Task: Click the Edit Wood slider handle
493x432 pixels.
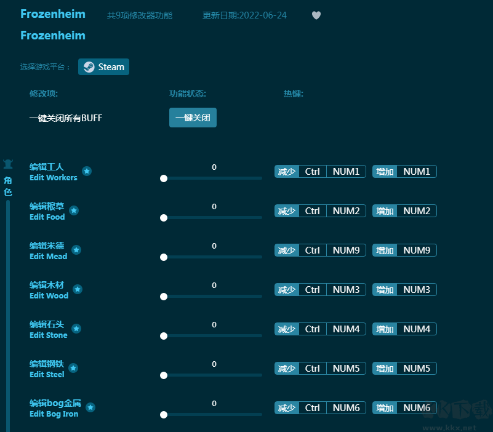Action: pyautogui.click(x=164, y=297)
